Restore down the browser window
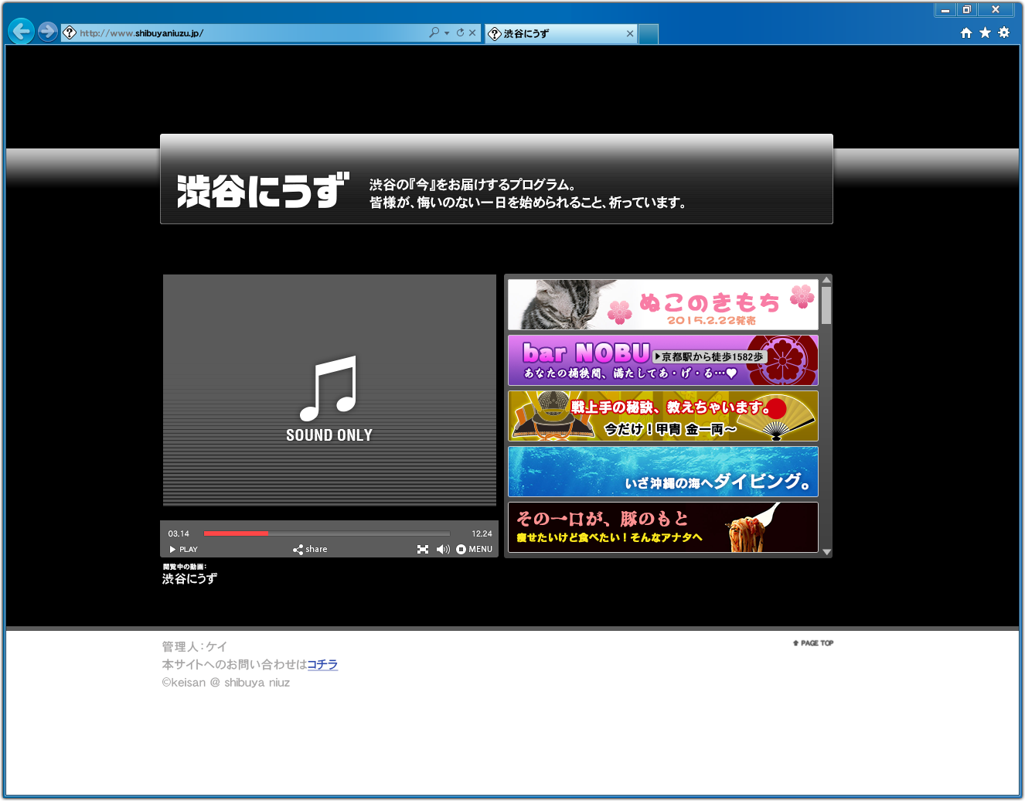1025x801 pixels. (966, 10)
